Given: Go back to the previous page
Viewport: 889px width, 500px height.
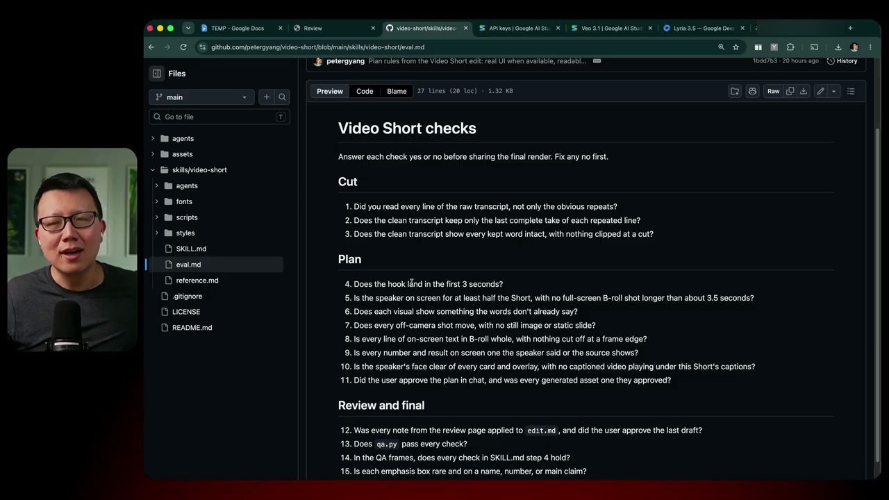Looking at the screenshot, I should [151, 47].
